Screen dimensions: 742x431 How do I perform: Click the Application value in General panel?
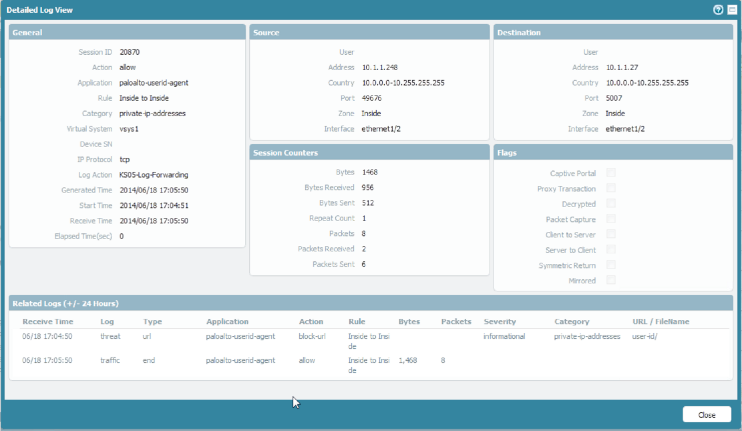(x=154, y=83)
